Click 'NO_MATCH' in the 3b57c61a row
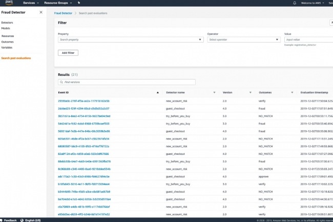333x222 pixels. (x=265, y=116)
